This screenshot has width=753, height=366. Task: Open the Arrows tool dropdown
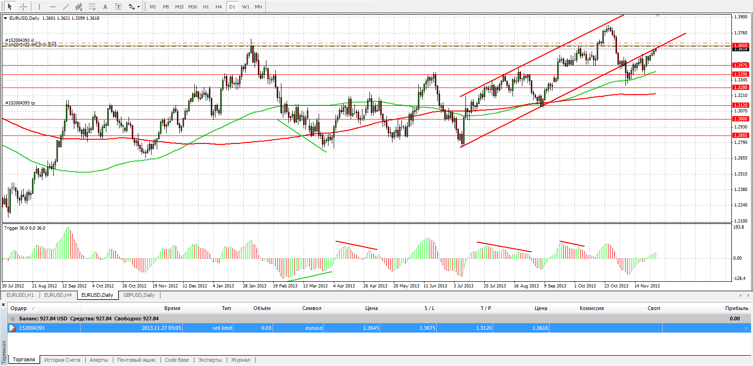pyautogui.click(x=138, y=7)
